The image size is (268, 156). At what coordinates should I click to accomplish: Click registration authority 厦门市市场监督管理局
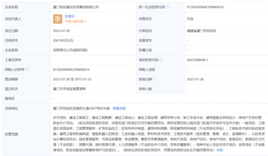(69, 89)
